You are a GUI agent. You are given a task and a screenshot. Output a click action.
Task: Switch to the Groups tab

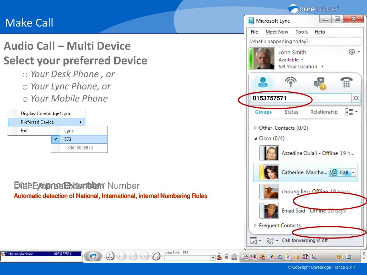coord(263,112)
